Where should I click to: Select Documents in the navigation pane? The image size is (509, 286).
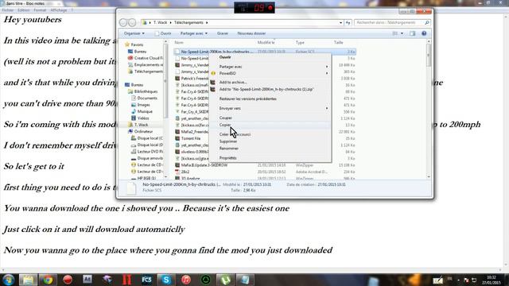[x=147, y=98]
